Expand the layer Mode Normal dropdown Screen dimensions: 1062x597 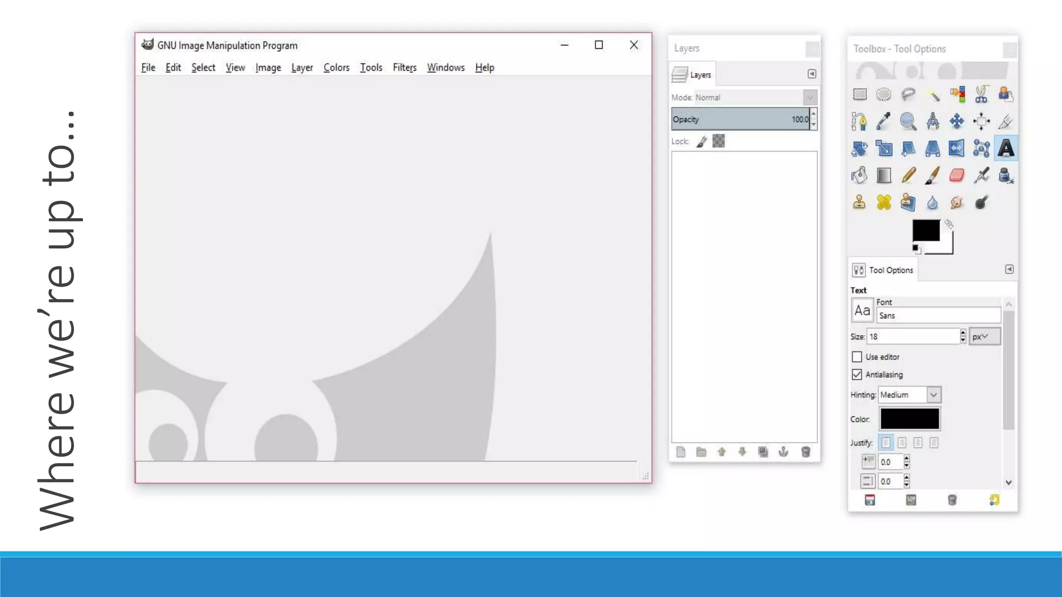point(809,97)
